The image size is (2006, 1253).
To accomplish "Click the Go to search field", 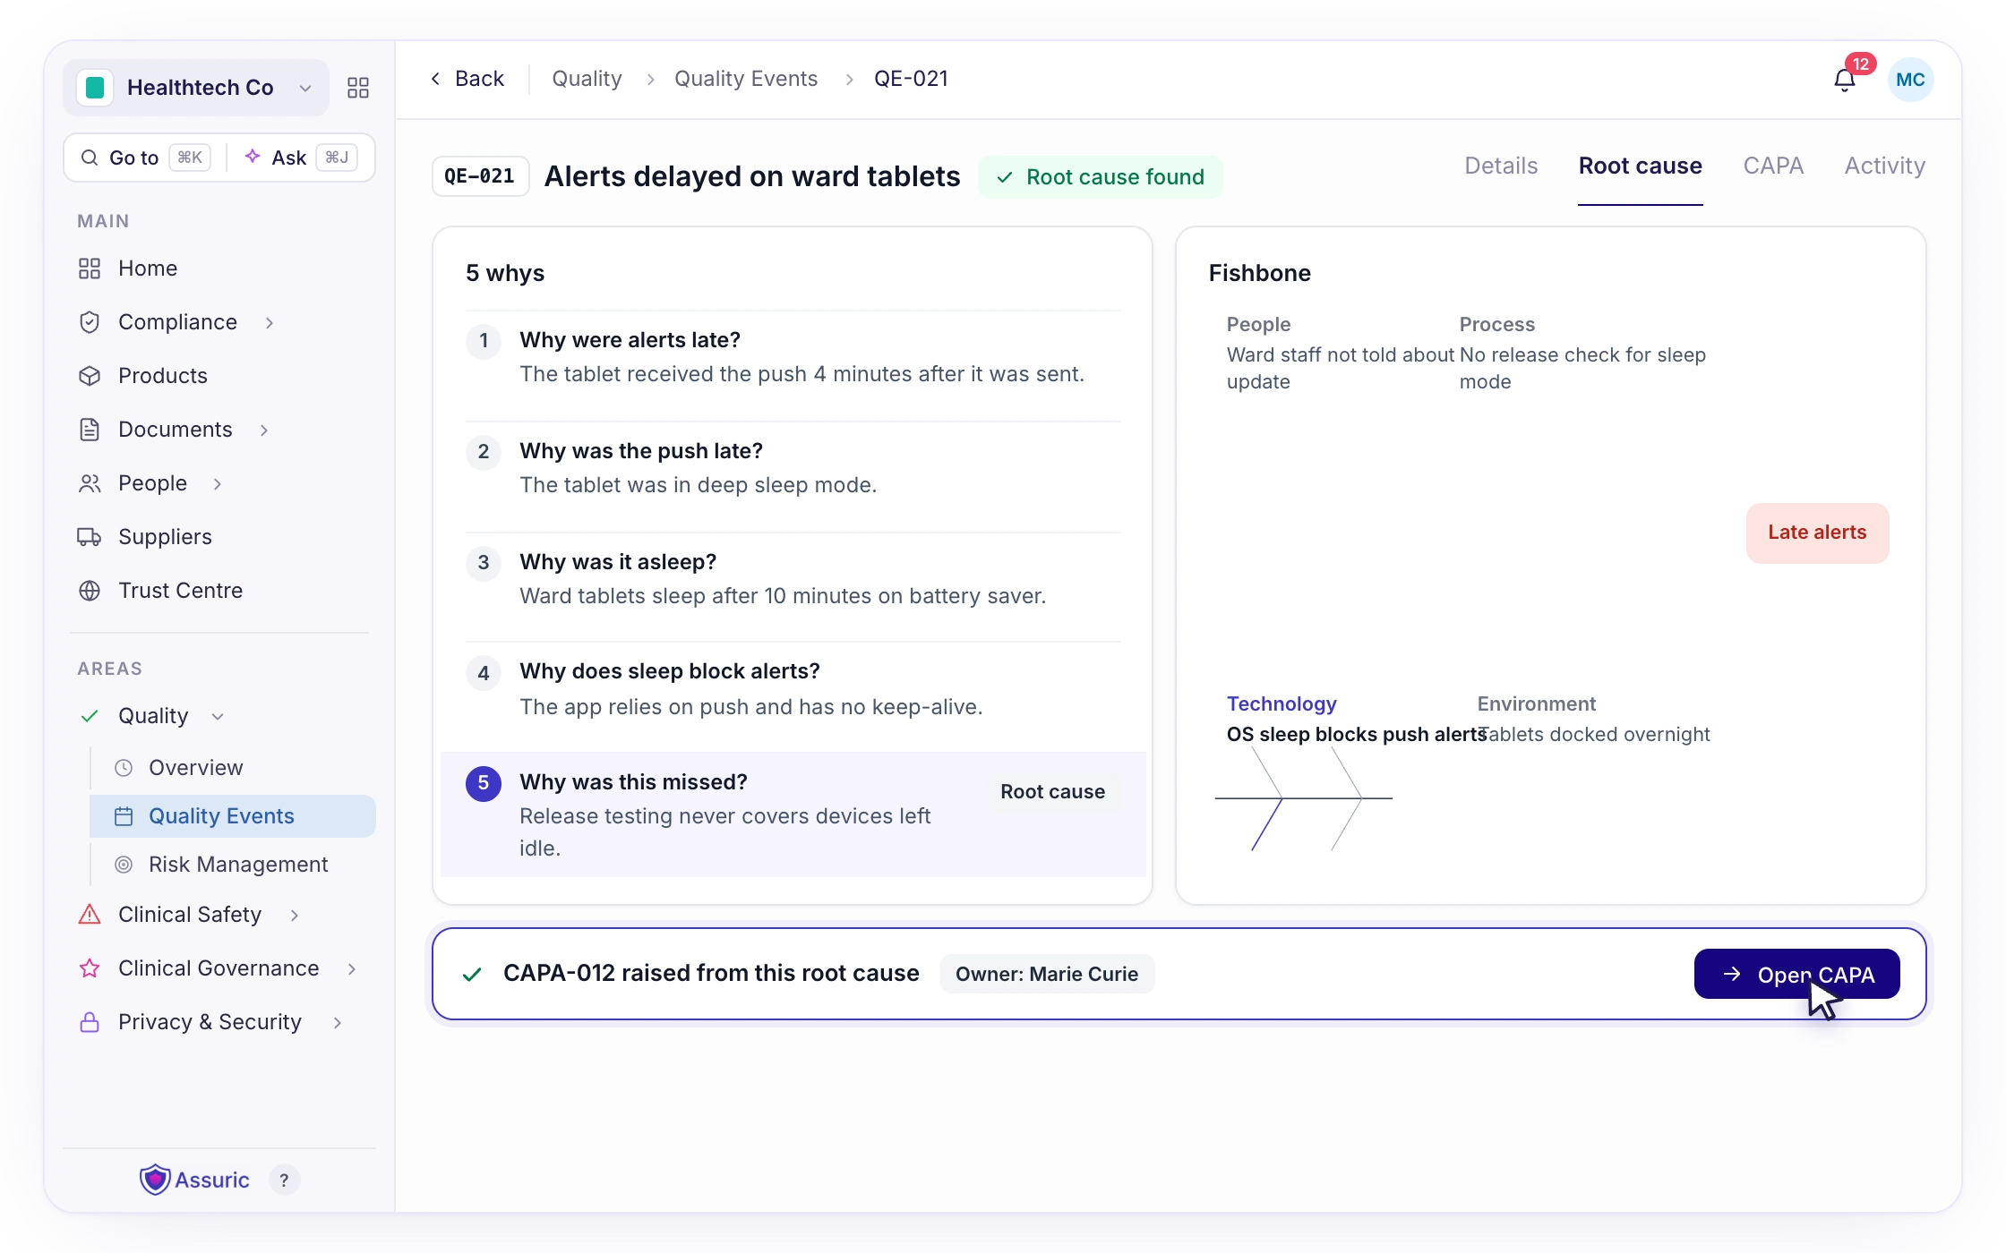I will click(145, 158).
